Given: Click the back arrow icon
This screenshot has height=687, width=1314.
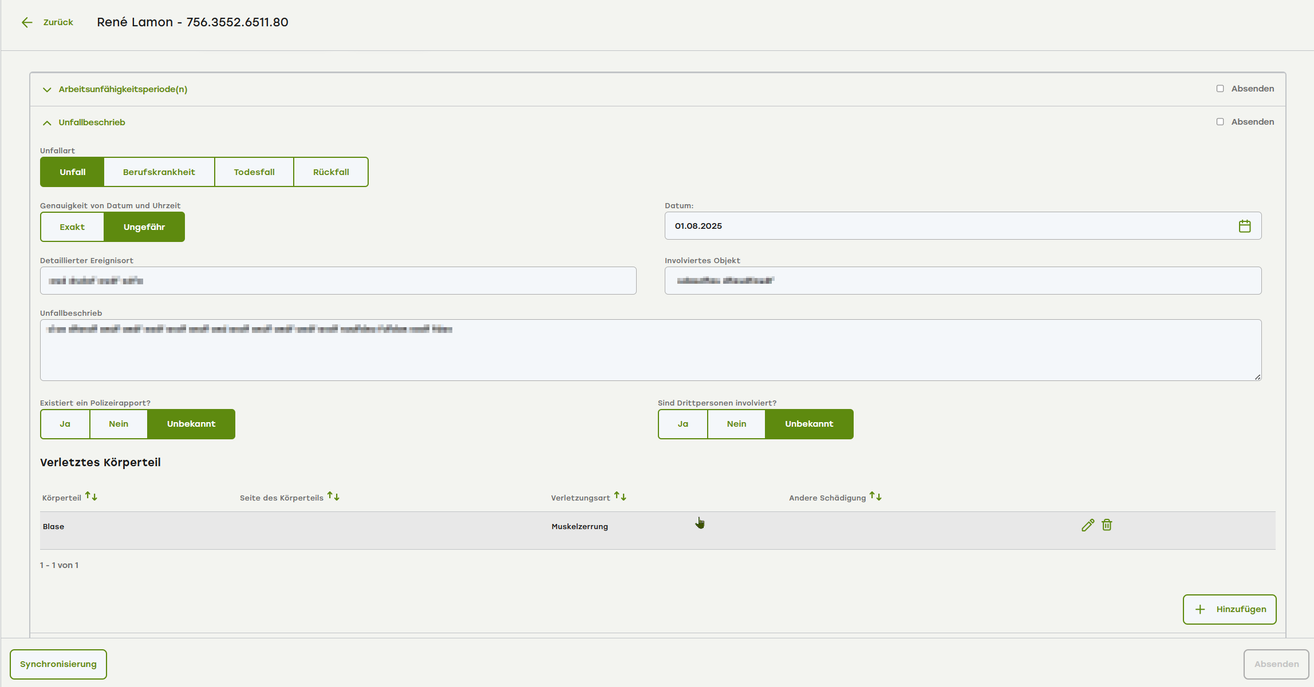Looking at the screenshot, I should click(27, 22).
